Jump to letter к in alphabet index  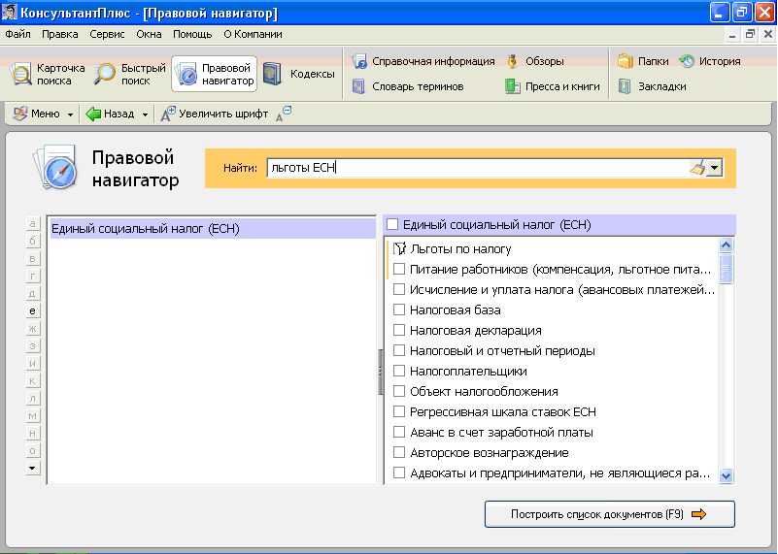(33, 381)
